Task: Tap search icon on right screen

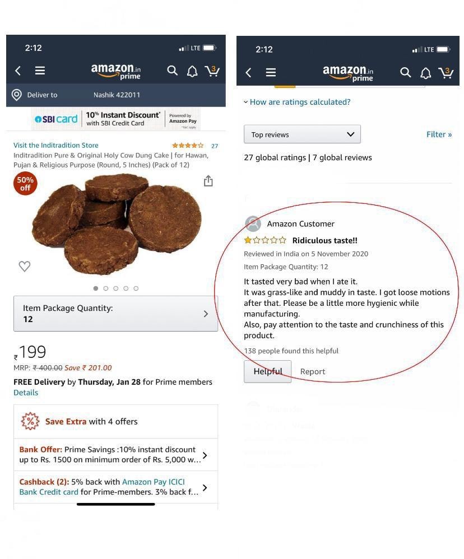Action: [x=405, y=72]
